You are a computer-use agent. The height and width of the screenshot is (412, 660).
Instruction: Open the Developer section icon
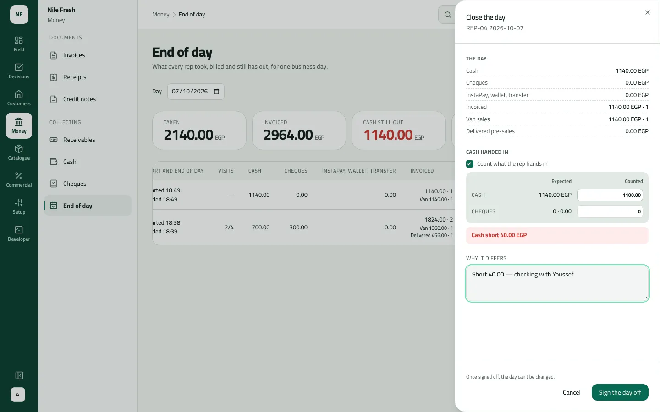point(19,233)
